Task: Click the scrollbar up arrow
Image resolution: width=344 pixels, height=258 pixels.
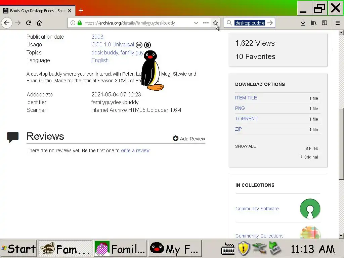Action: [341, 33]
